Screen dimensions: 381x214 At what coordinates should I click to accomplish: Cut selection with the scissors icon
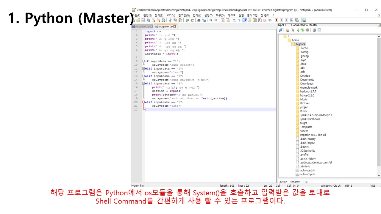point(170,20)
